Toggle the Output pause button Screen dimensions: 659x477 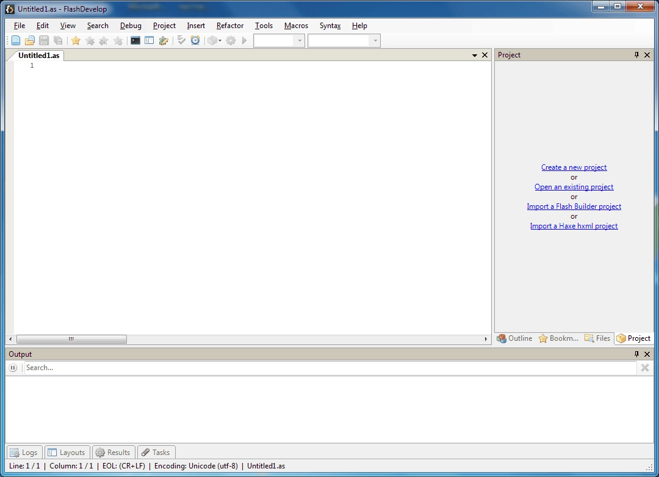click(13, 368)
